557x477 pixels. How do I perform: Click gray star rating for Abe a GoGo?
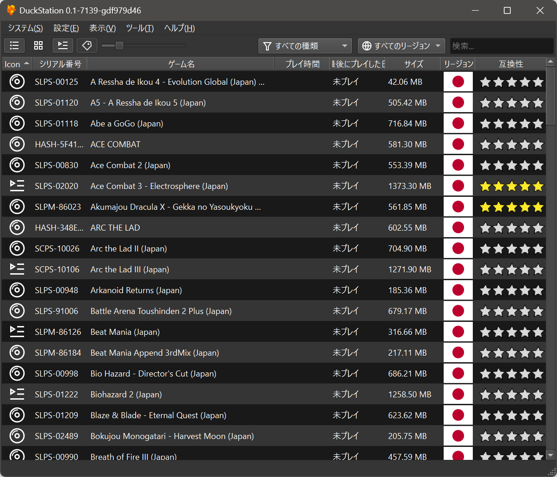(511, 124)
